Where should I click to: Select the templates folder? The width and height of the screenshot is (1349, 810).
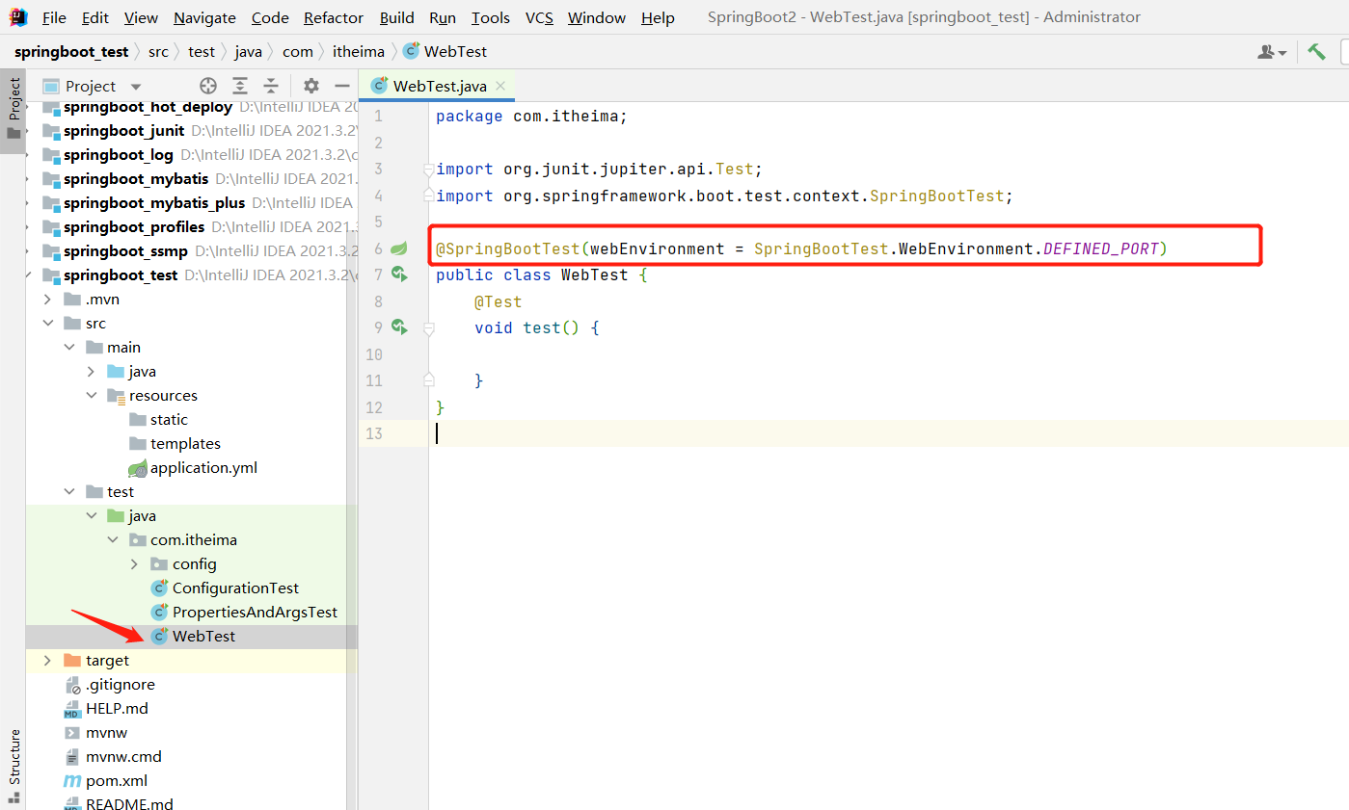tap(185, 443)
